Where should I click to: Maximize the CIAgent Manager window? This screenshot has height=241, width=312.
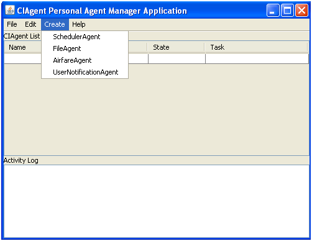click(287, 10)
